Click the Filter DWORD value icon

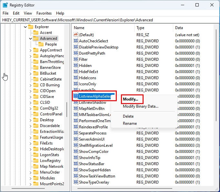point(76,59)
